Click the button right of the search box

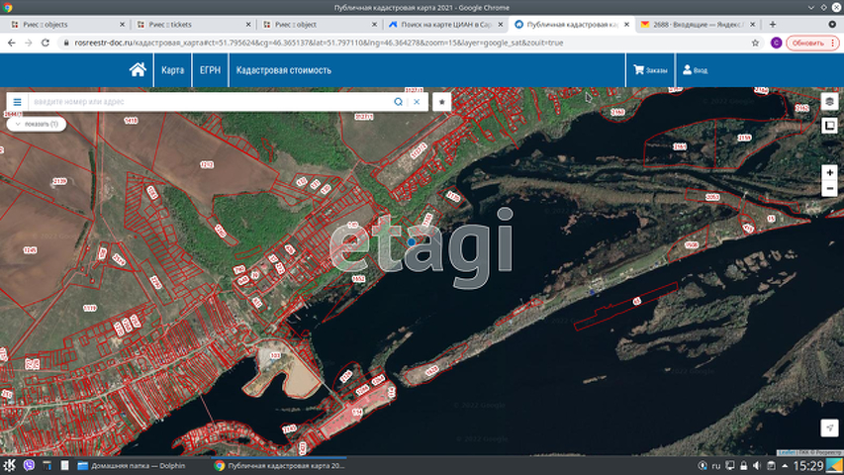(441, 101)
